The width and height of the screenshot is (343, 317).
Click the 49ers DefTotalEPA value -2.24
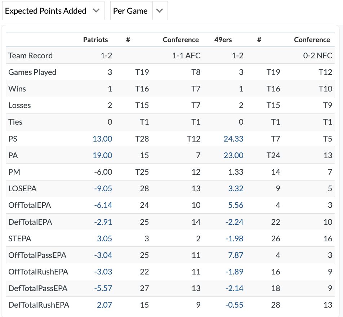point(235,222)
